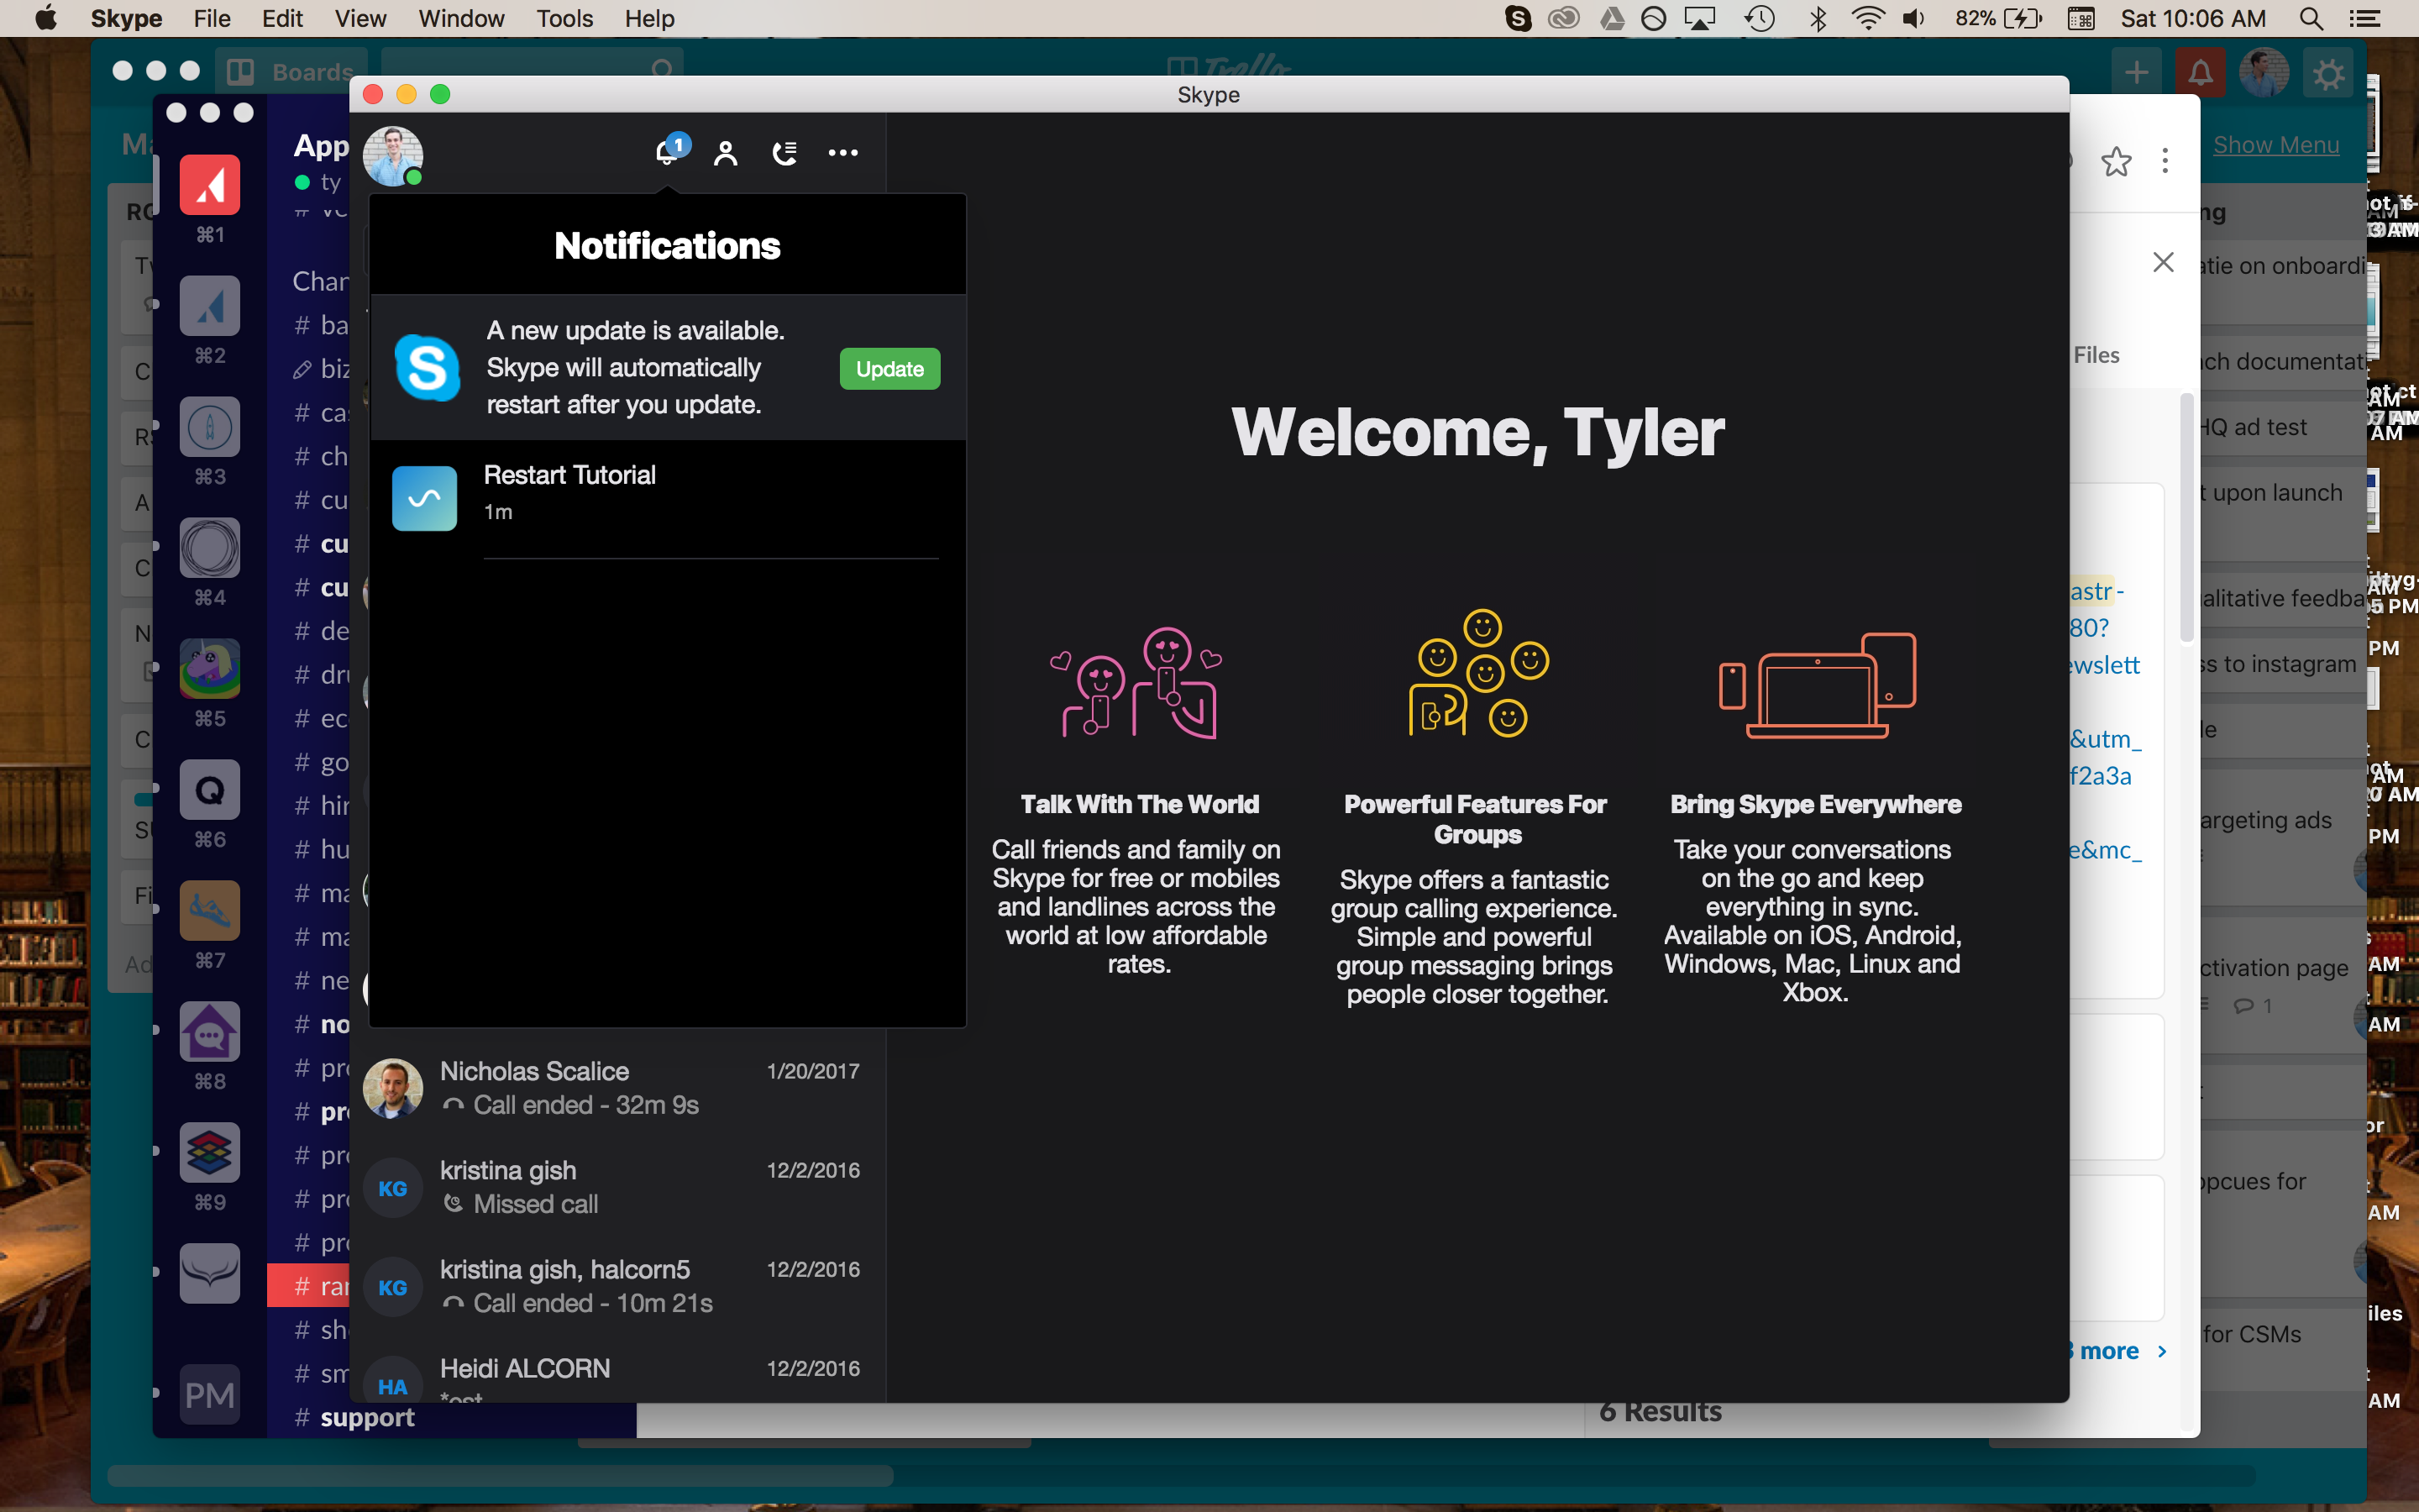Switch to seventh Slack workspace ⌘7
Image resolution: width=2419 pixels, height=1512 pixels.
[x=209, y=911]
